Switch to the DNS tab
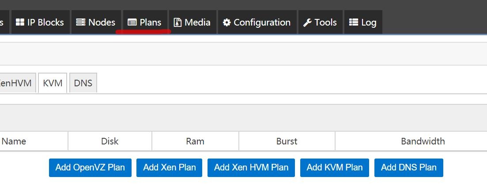 click(83, 83)
